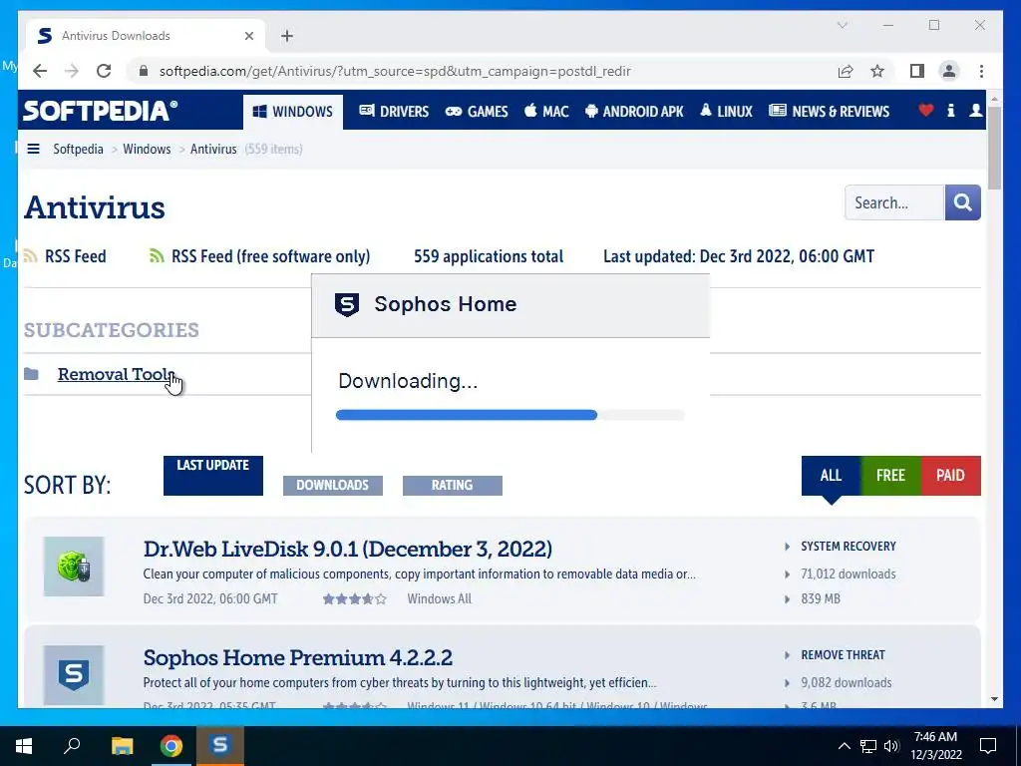Sort by LAST UPDATE
The height and width of the screenshot is (766, 1021).
pos(213,475)
